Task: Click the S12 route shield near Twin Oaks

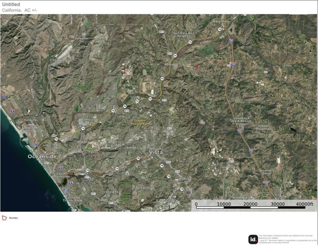Action: point(231,161)
